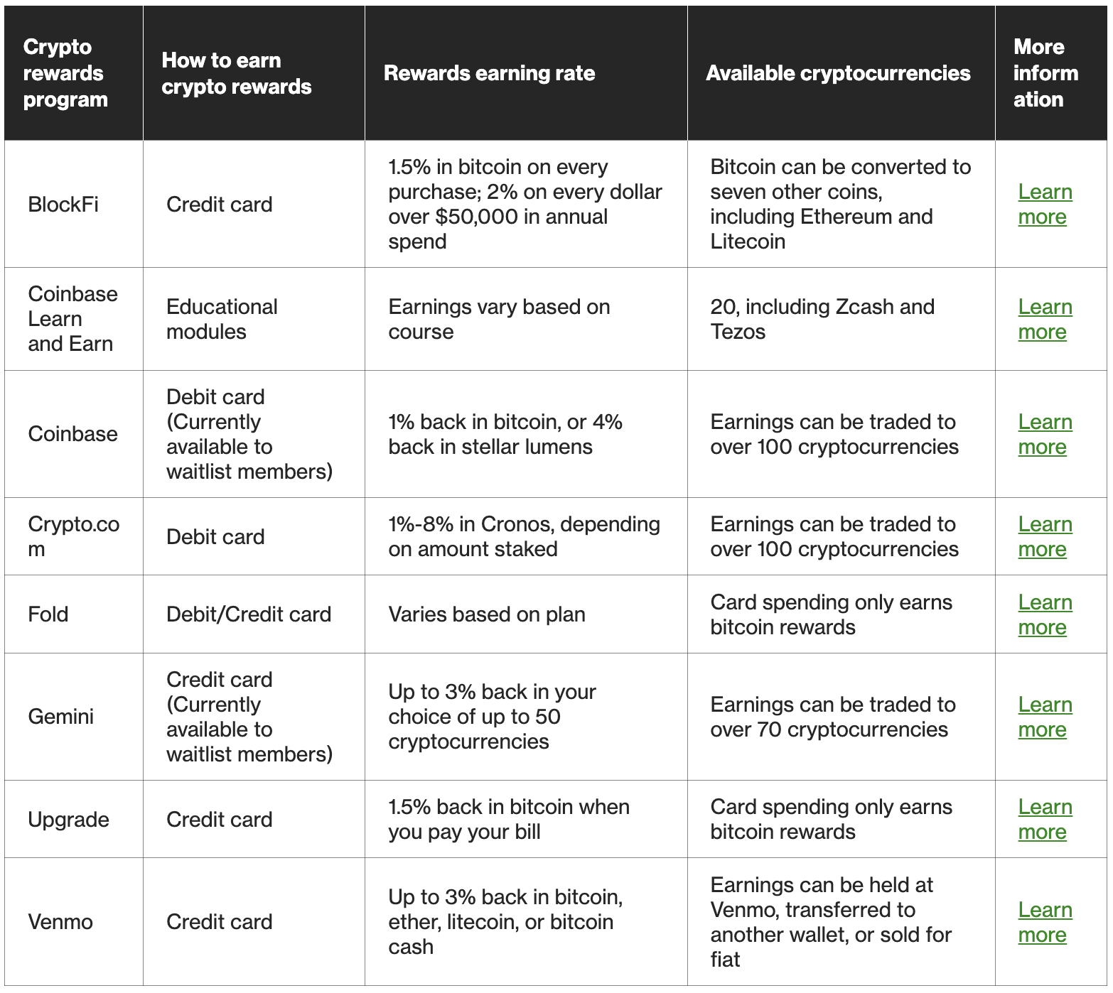Open Learn more for Coinbase Learn and Earn

click(x=1045, y=319)
